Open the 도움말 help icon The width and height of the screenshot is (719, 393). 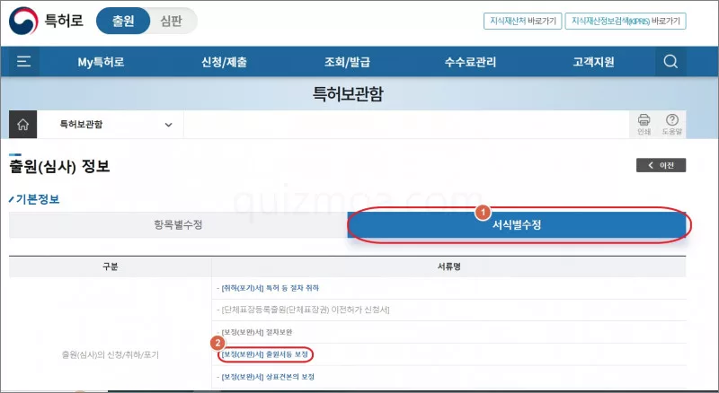(671, 124)
